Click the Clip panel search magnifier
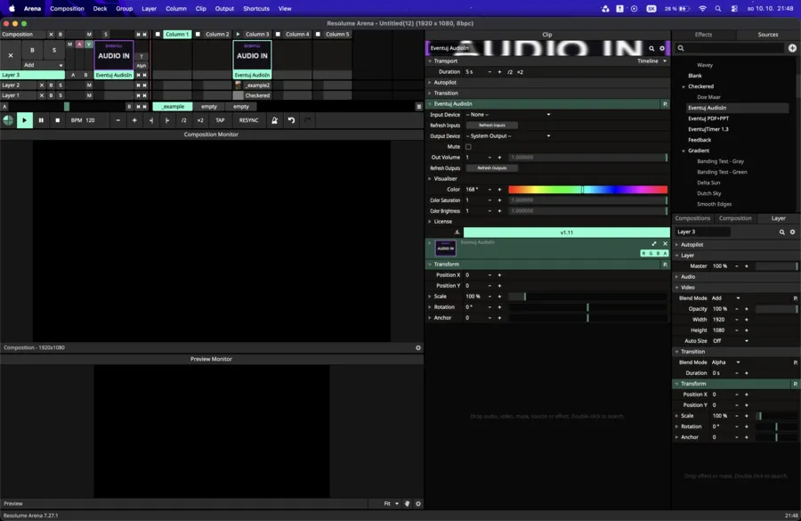The image size is (801, 521). [x=651, y=48]
